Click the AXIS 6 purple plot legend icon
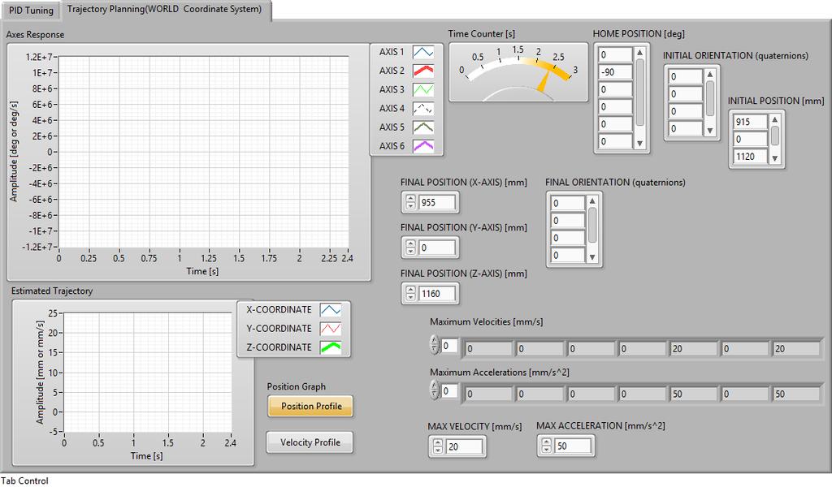This screenshot has width=832, height=487. [422, 146]
